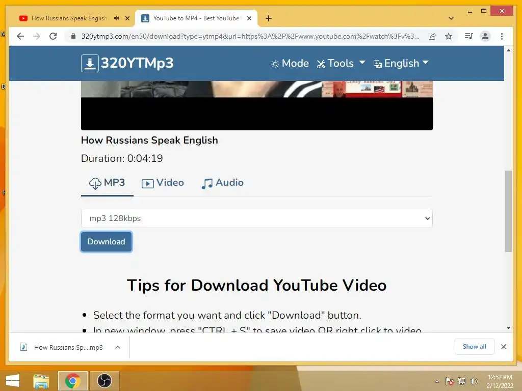Click the video preview thumbnail
Image resolution: width=522 pixels, height=391 pixels.
(x=257, y=105)
